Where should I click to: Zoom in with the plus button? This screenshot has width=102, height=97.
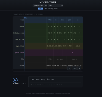tap(79, 68)
